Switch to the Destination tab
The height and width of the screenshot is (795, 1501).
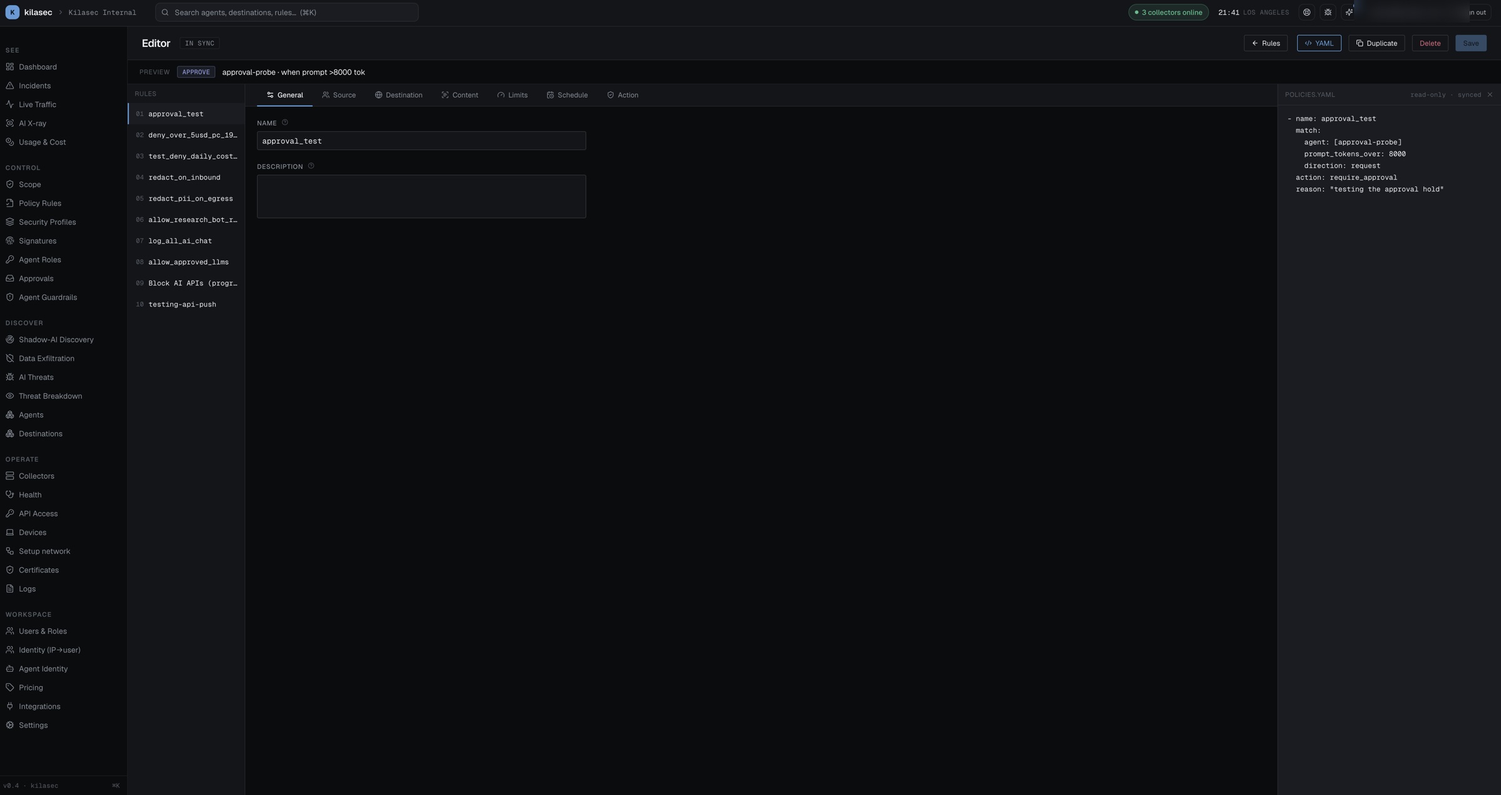pos(398,95)
